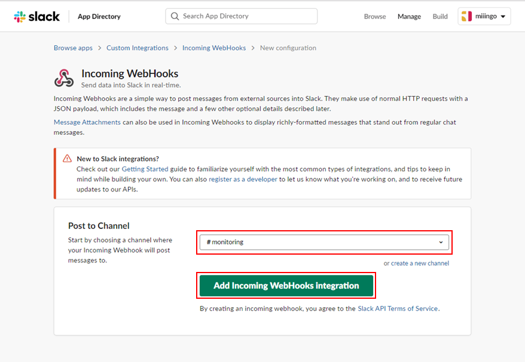Click Add Incoming WebHooks integration button
The height and width of the screenshot is (362, 525).
(x=286, y=286)
